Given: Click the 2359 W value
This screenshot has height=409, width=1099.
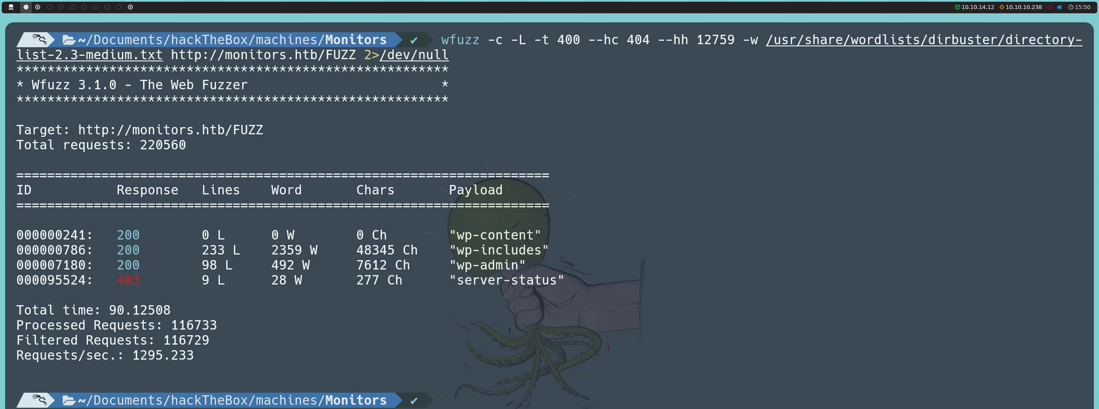Looking at the screenshot, I should click(294, 250).
